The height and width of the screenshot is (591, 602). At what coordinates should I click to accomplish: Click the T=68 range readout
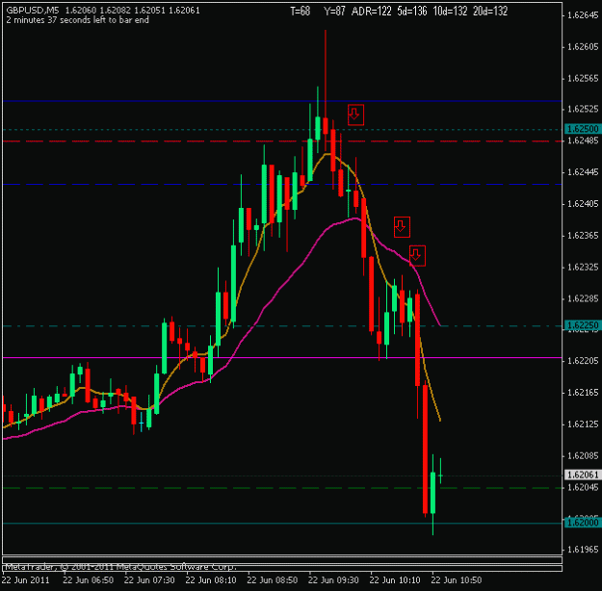[300, 12]
